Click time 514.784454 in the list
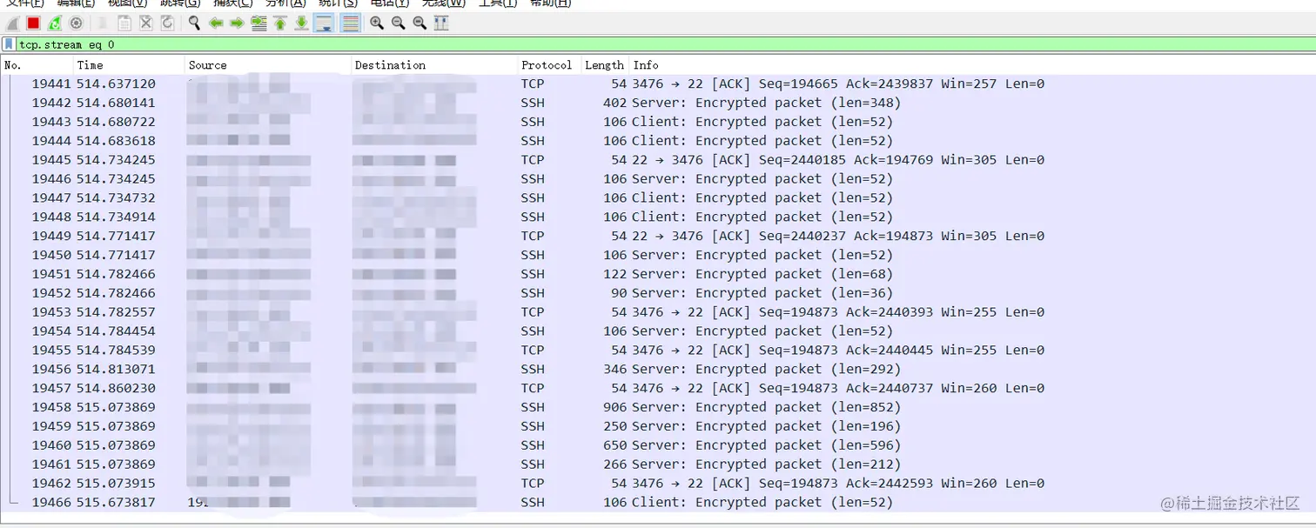Image resolution: width=1316 pixels, height=528 pixels. 116,331
